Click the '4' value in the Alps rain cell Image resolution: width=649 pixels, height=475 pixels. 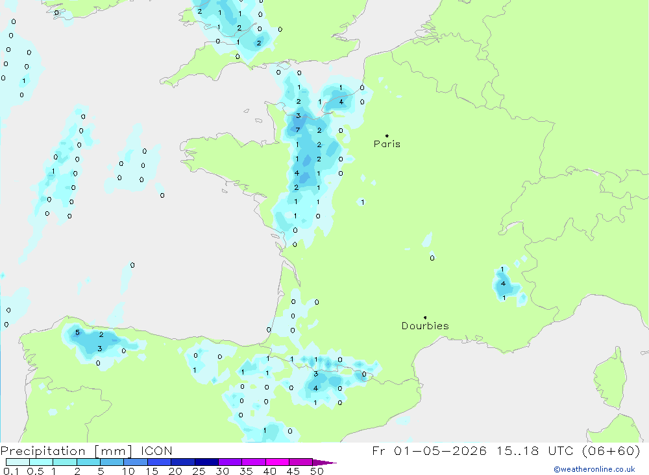click(503, 284)
